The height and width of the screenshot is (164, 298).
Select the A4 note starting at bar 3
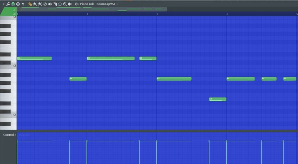click(x=174, y=79)
